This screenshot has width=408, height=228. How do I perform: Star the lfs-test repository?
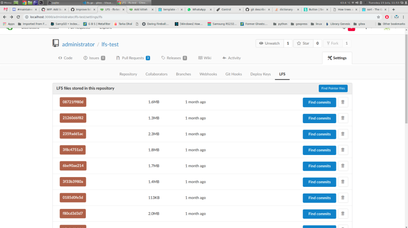click(303, 43)
